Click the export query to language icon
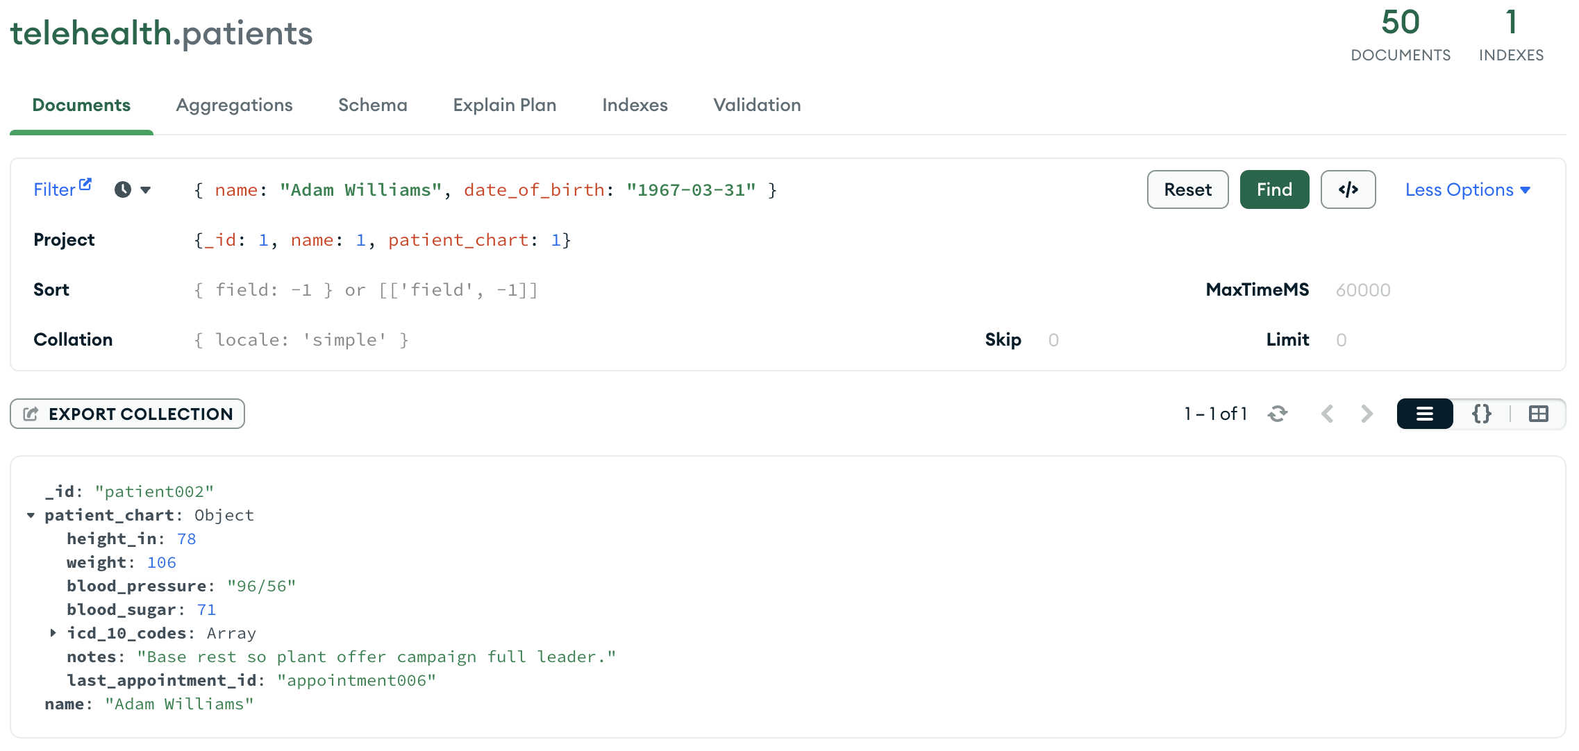 point(1348,189)
